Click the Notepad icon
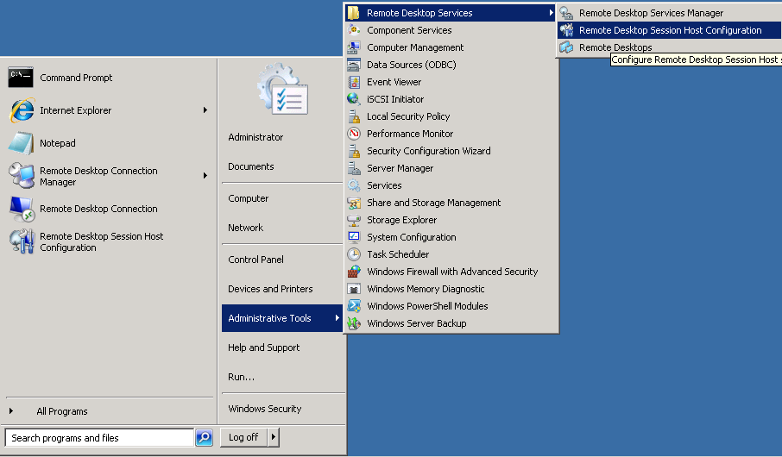Viewport: 782px width, 457px height. point(21,143)
